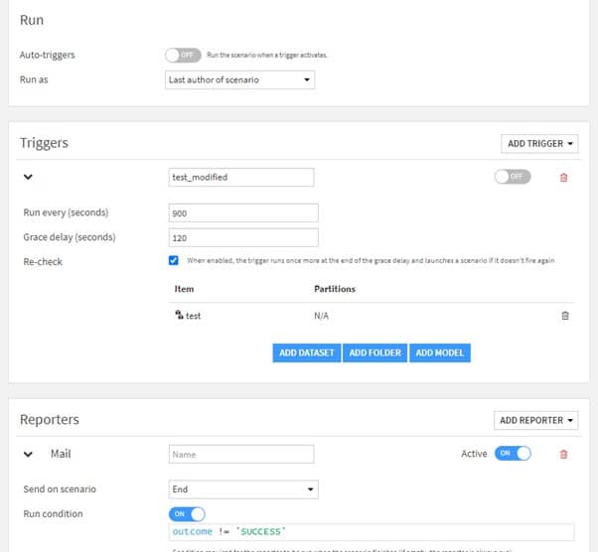This screenshot has width=598, height=552.
Task: Delete the test_modified trigger via red trash icon
Action: point(564,178)
